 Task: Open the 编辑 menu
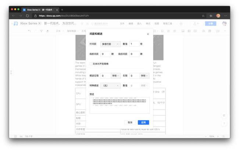pyautogui.click(x=131, y=23)
